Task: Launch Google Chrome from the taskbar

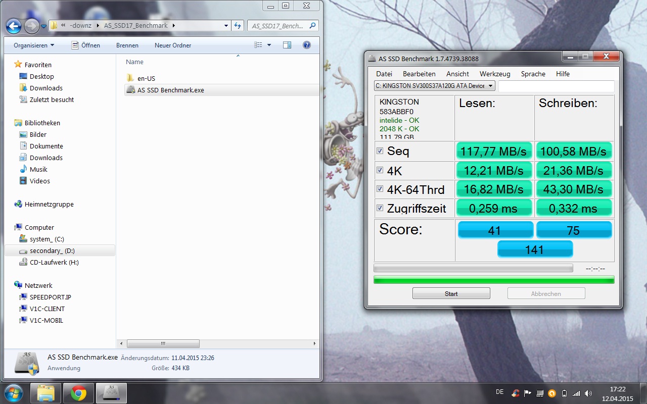Action: (78, 393)
